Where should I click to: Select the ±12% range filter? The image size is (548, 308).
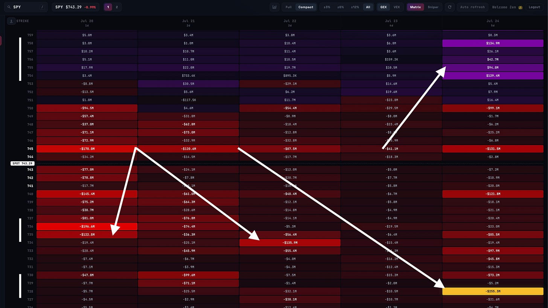(355, 7)
